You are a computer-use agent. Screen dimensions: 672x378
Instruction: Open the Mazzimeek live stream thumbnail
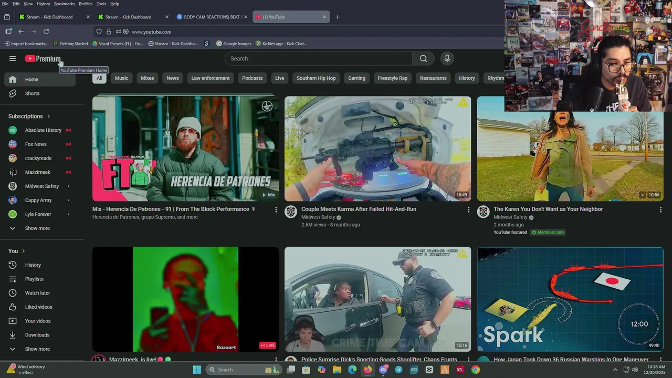185,299
